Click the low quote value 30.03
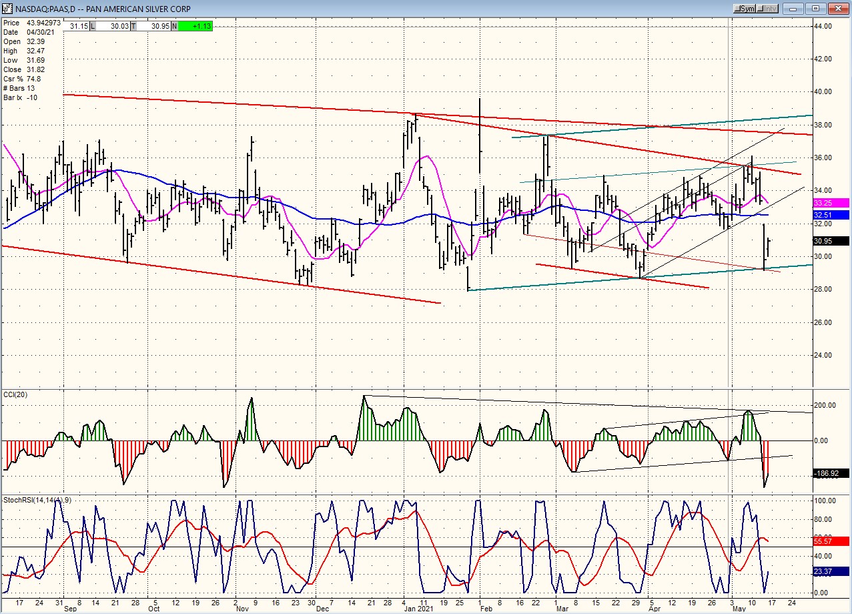This screenshot has height=614, width=852. click(113, 26)
